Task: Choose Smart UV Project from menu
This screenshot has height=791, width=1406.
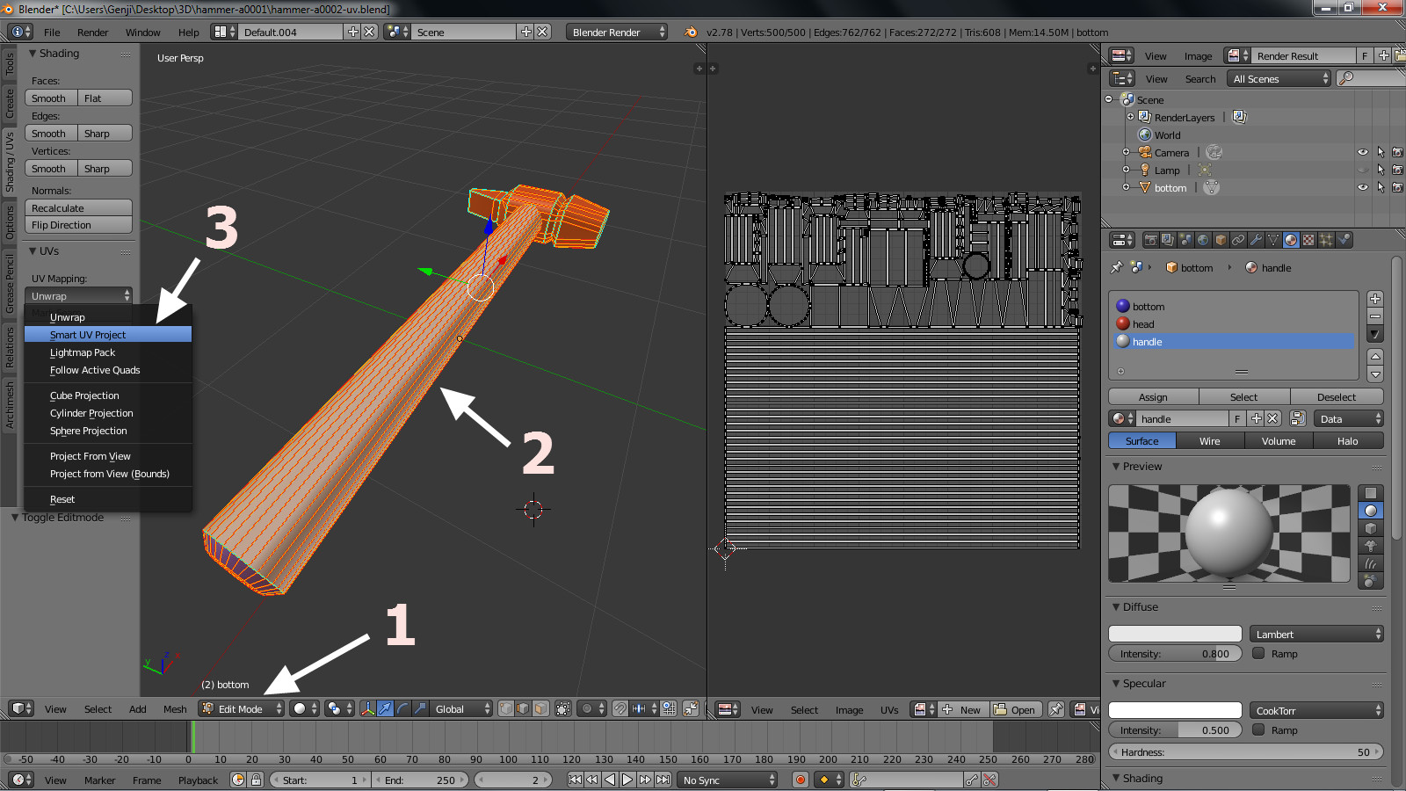Action: tap(88, 335)
